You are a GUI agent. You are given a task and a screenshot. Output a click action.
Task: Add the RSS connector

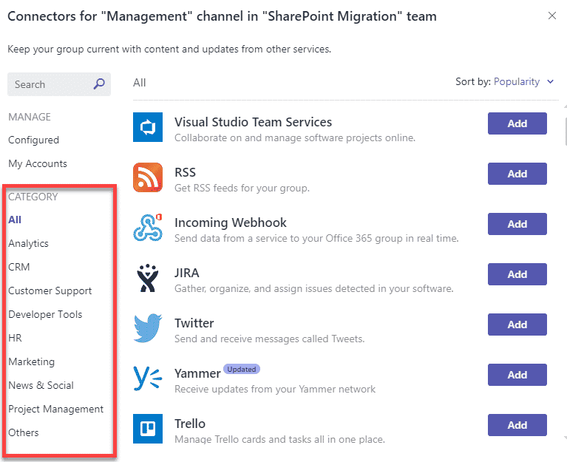517,174
